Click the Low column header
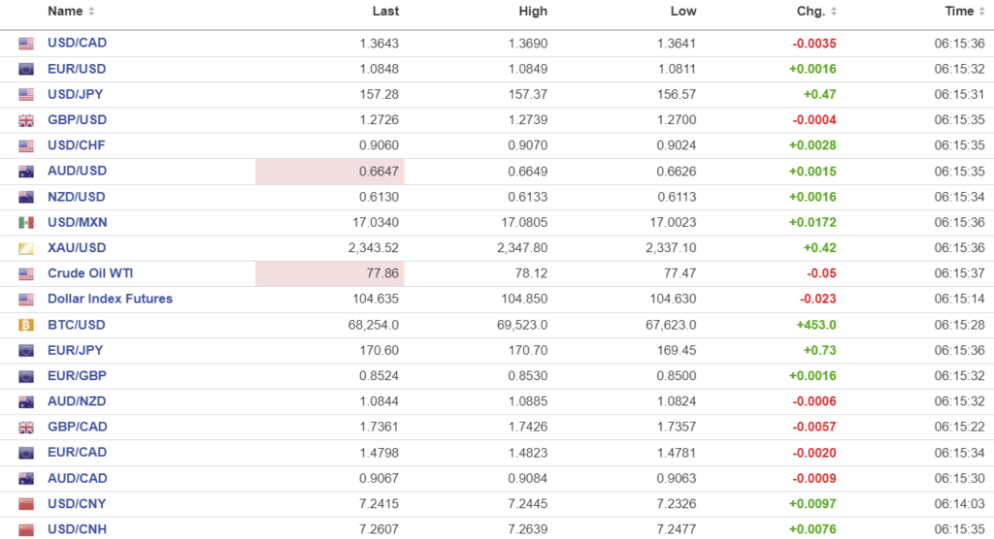Screen dimensions: 994x539 point(683,12)
